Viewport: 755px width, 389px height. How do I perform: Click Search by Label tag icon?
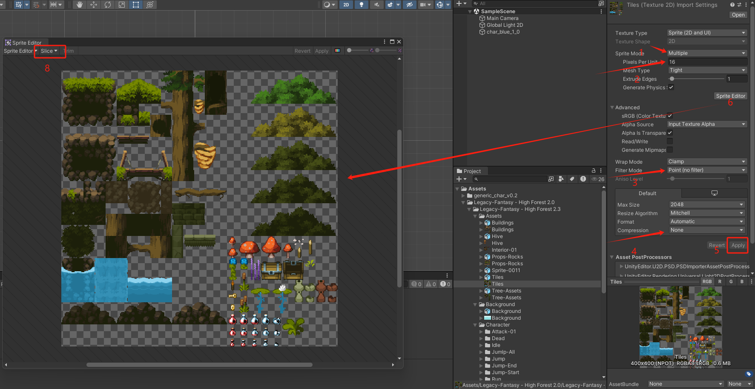572,179
